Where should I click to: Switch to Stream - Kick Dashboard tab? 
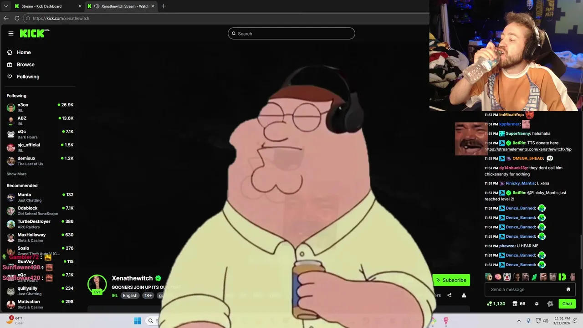tap(48, 6)
